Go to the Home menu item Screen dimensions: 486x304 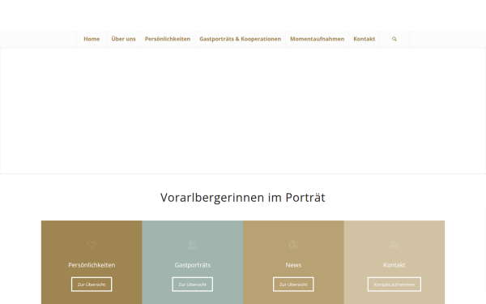pos(92,39)
